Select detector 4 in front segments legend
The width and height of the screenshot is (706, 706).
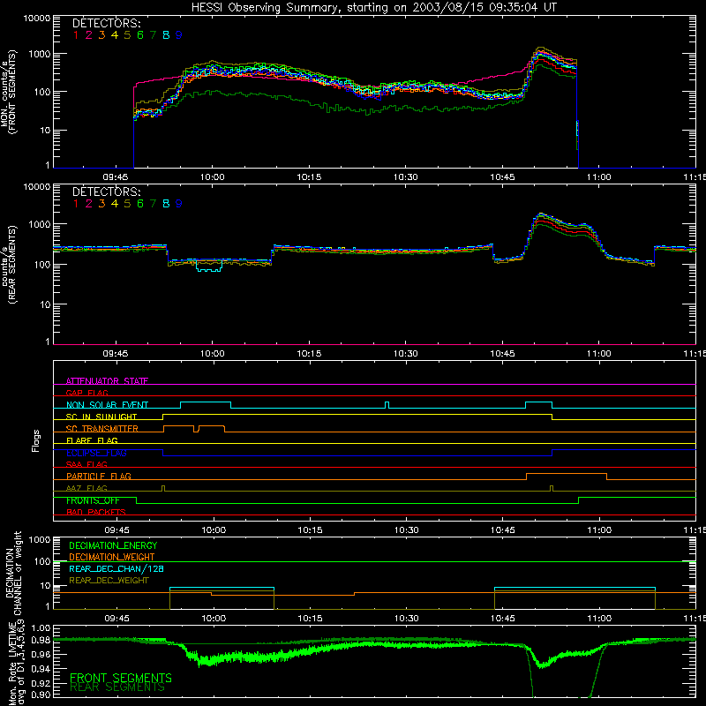(115, 35)
